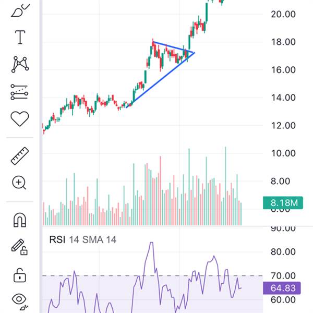The image size is (313, 313).
Task: Select the blue triangle upper trendline
Action: tap(173, 47)
